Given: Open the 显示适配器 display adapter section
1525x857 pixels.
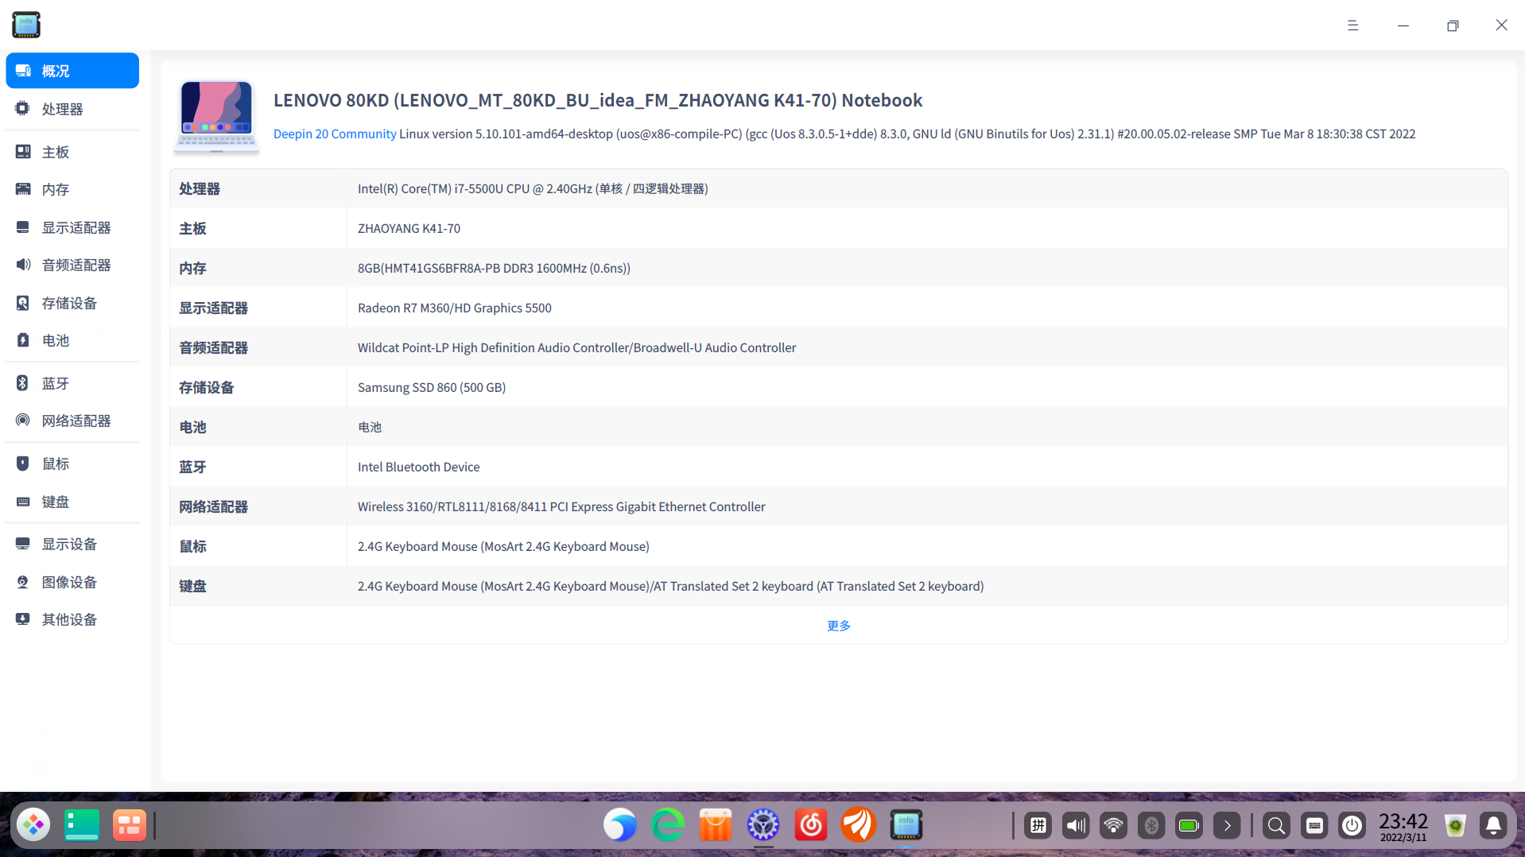Looking at the screenshot, I should click(72, 227).
